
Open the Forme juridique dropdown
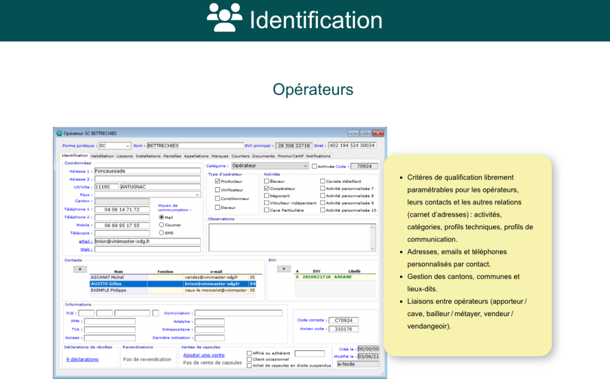pyautogui.click(x=127, y=146)
